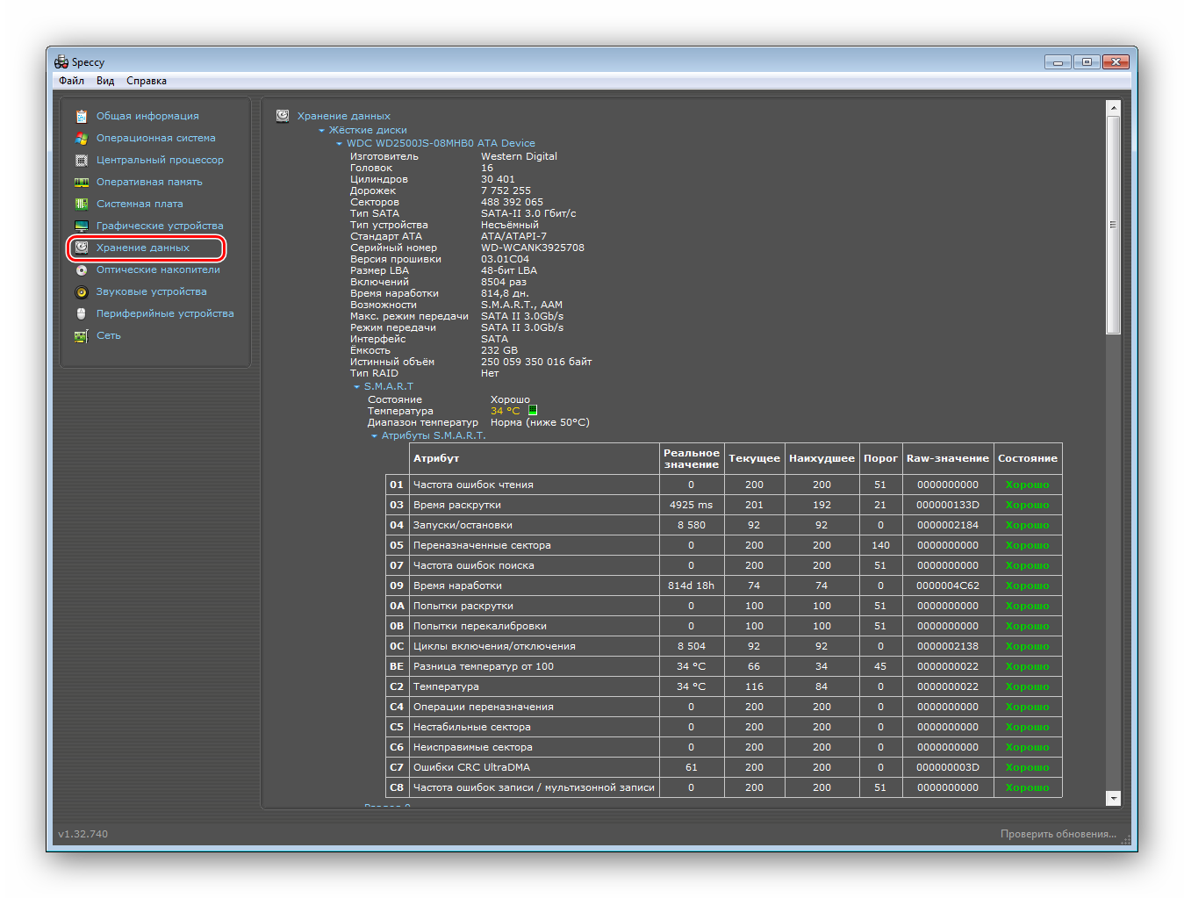Open the Файл menu
1184x898 pixels.
(71, 81)
